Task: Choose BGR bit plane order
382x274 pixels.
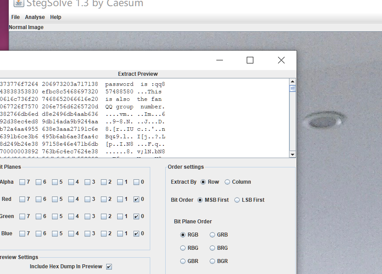Action: click(212, 261)
